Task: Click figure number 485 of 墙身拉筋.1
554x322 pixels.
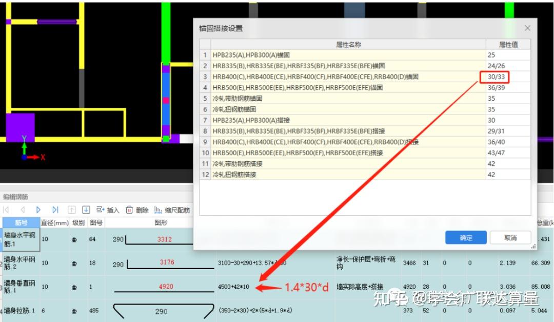Action: 94,310
